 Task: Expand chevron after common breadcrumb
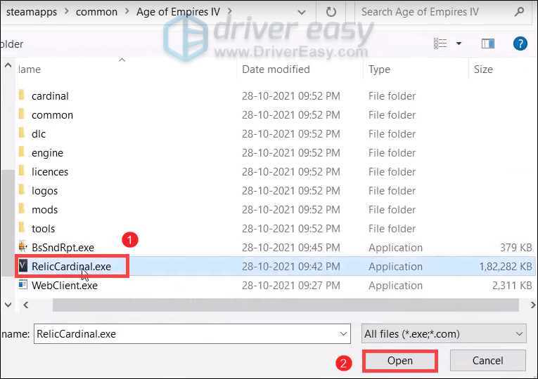[127, 12]
